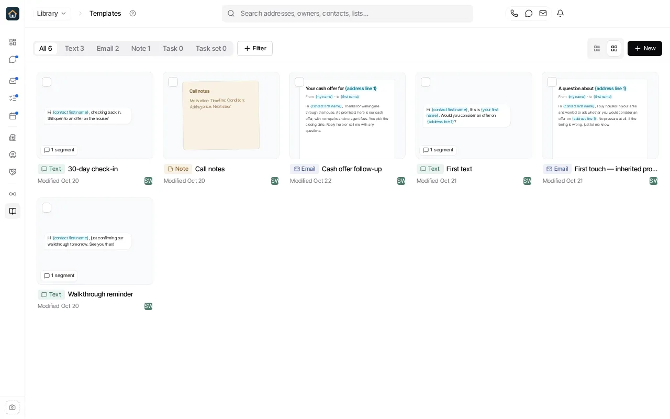Open the Call notes sticky note thumbnail
This screenshot has height=419, width=670.
click(x=221, y=115)
